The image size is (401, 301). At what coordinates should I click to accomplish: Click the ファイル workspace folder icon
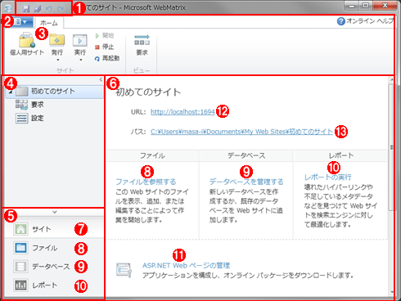coord(20,248)
